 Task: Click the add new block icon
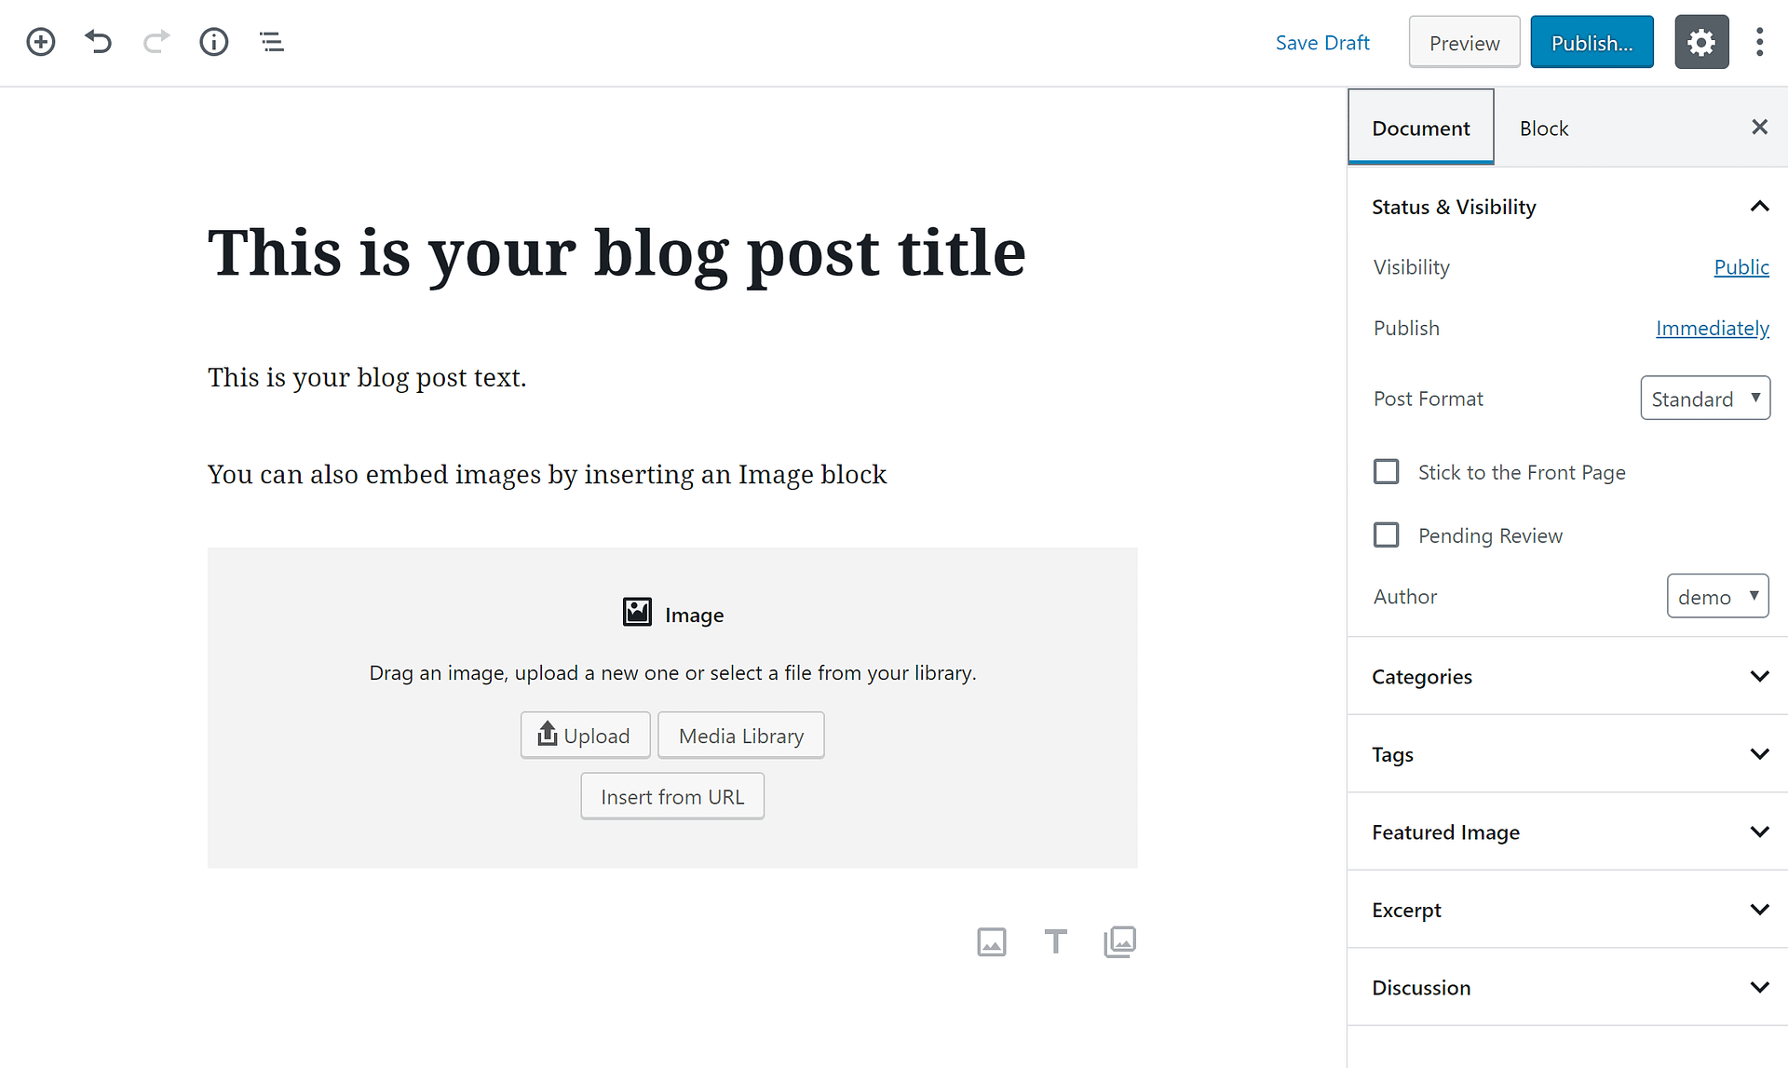[41, 41]
